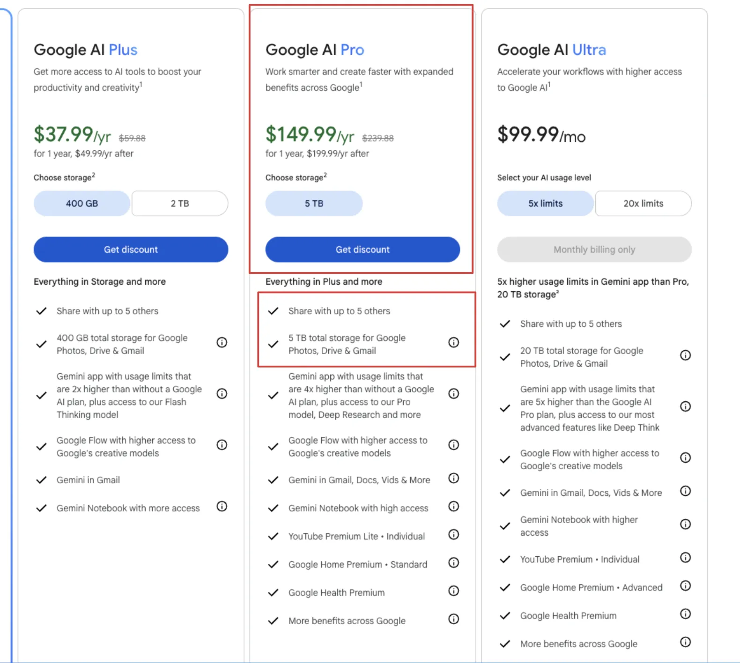The image size is (740, 663).
Task: Open info for Pro plan Google Health Premium
Action: coord(453,591)
